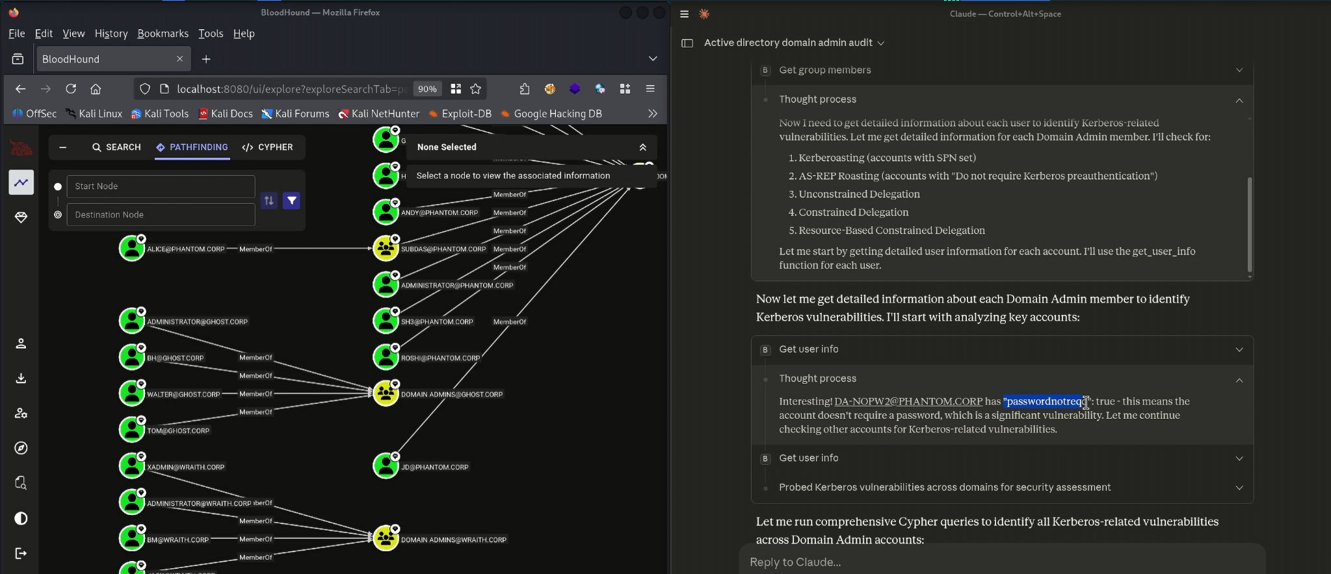The width and height of the screenshot is (1331, 574).
Task: Click the diamond icon in BloodHound sidebar
Action: tap(21, 218)
